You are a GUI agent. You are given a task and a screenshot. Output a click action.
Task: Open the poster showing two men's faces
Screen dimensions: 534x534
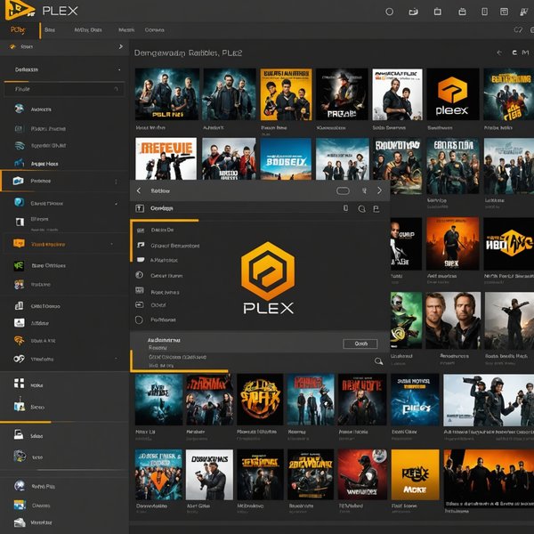pos(453,320)
